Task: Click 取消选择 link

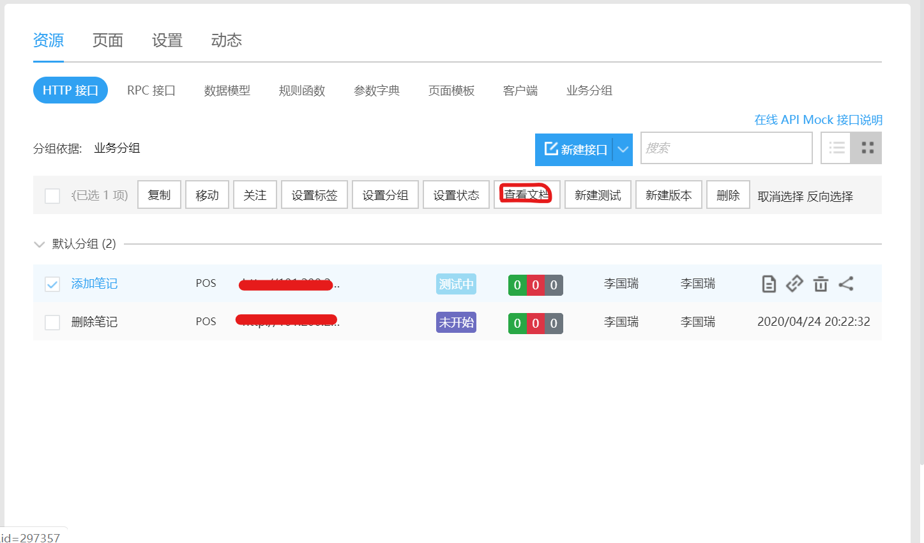Action: pyautogui.click(x=780, y=196)
